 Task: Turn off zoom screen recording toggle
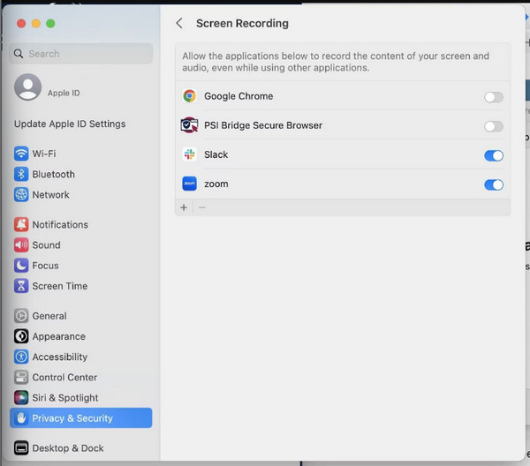(x=493, y=184)
